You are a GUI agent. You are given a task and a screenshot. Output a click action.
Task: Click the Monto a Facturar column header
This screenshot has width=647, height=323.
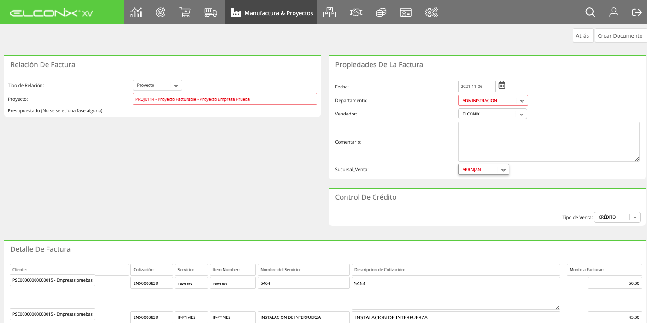coord(605,270)
